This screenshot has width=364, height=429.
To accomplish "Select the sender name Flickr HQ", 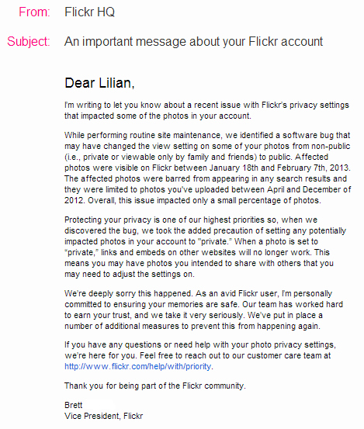I will 89,12.
